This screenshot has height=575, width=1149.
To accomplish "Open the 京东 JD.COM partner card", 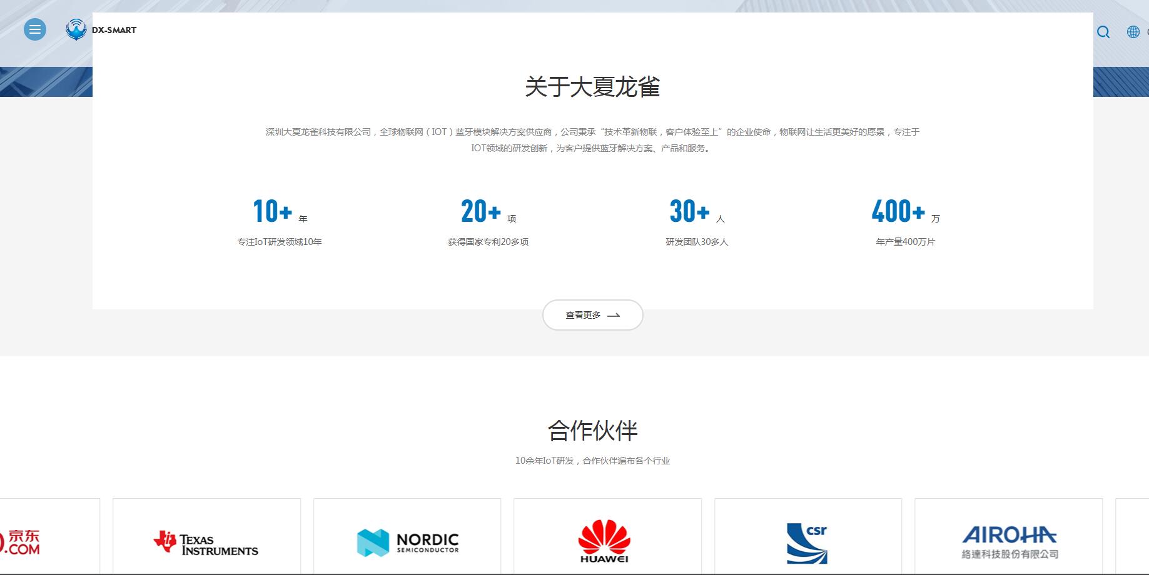I will click(x=50, y=536).
